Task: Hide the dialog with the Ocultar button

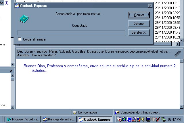Action: pos(139,15)
